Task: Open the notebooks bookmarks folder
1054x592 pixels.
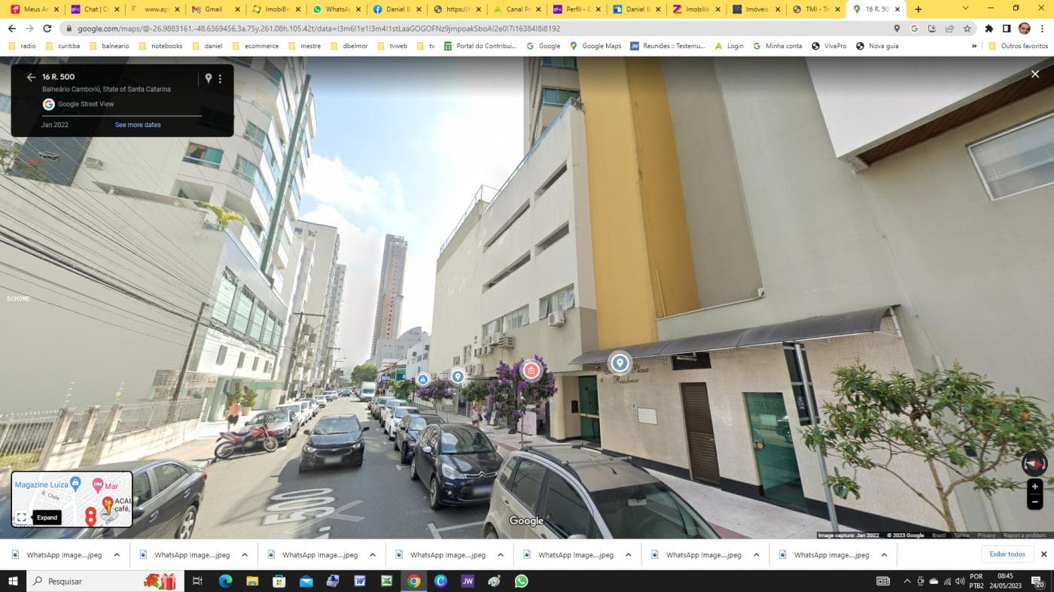Action: coord(160,46)
